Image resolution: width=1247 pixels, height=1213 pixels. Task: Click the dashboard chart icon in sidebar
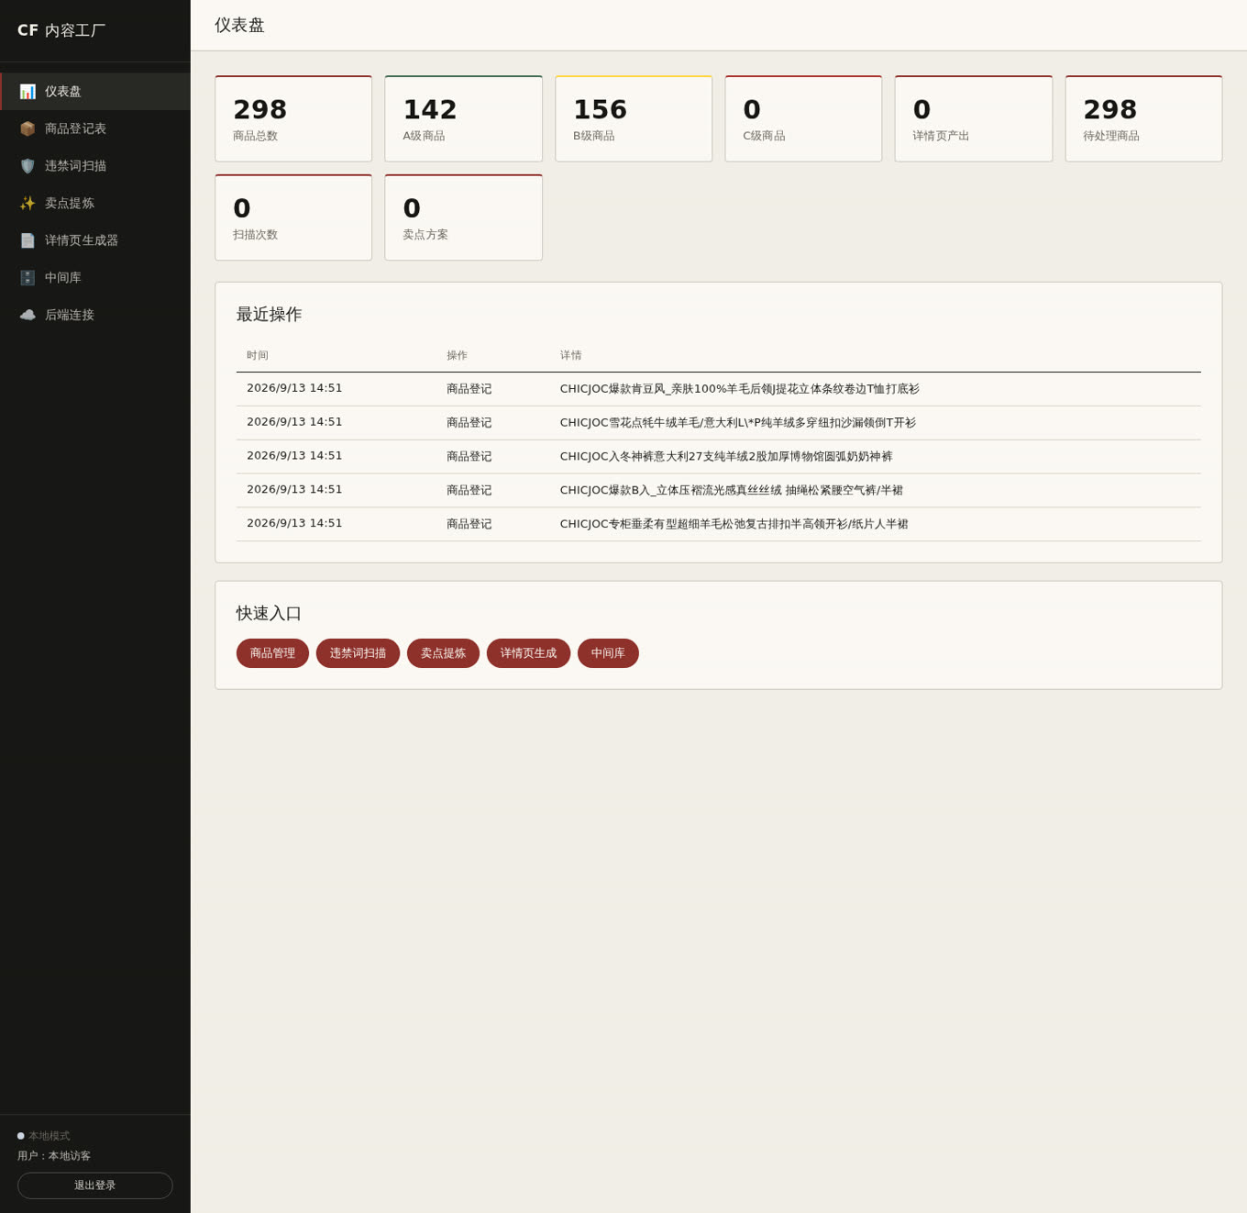[28, 92]
